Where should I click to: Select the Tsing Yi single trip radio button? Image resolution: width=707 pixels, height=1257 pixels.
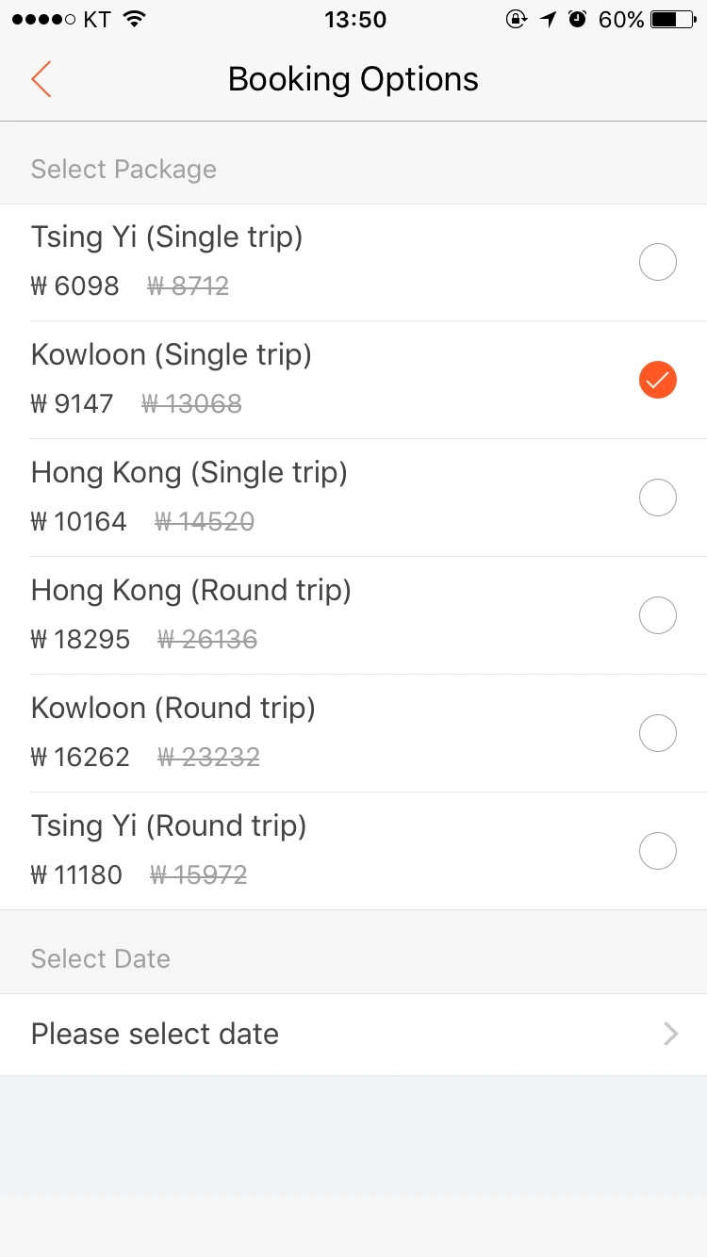click(x=658, y=262)
